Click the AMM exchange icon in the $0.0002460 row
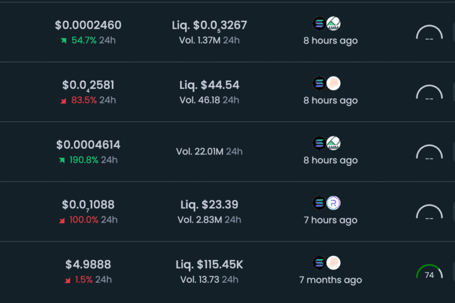This screenshot has height=303, width=455. pyautogui.click(x=334, y=24)
